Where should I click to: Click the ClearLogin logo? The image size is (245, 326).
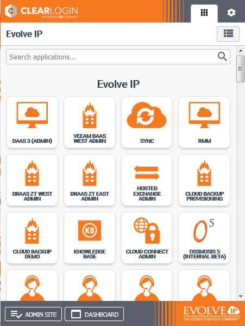pos(41,11)
